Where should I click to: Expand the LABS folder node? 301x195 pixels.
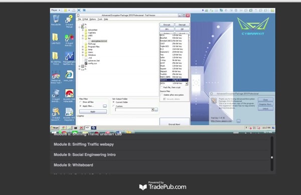pos(83,36)
